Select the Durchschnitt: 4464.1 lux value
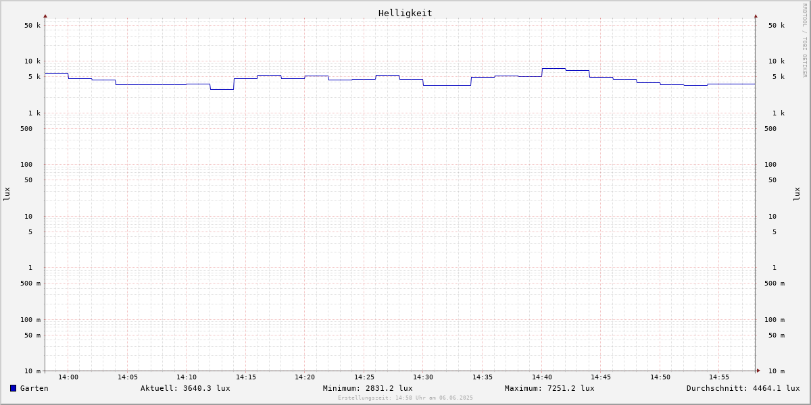Viewport: 811px width, 405px height. point(743,388)
